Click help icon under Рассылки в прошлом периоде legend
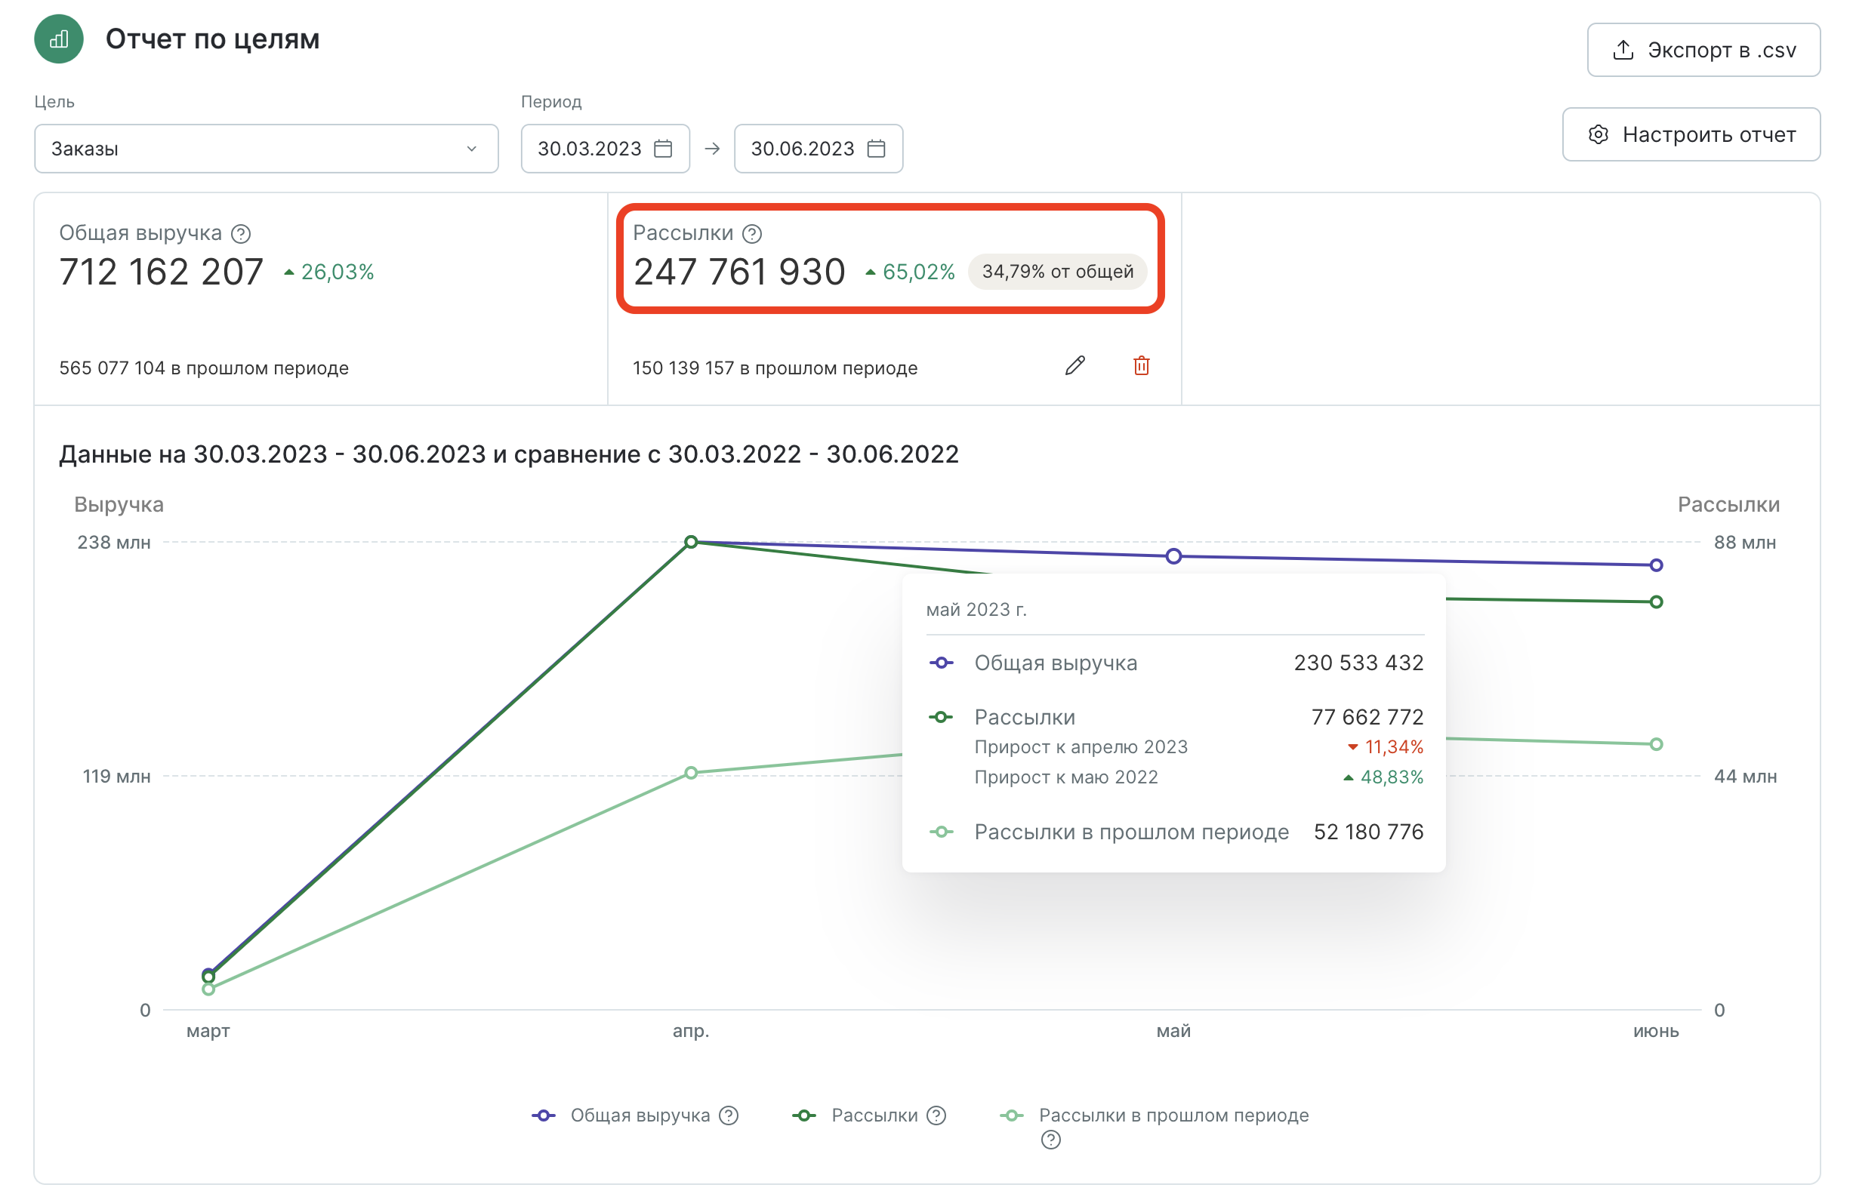This screenshot has height=1197, width=1856. (1050, 1139)
